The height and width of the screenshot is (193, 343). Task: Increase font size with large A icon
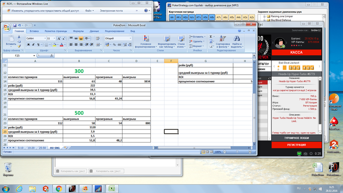59,39
